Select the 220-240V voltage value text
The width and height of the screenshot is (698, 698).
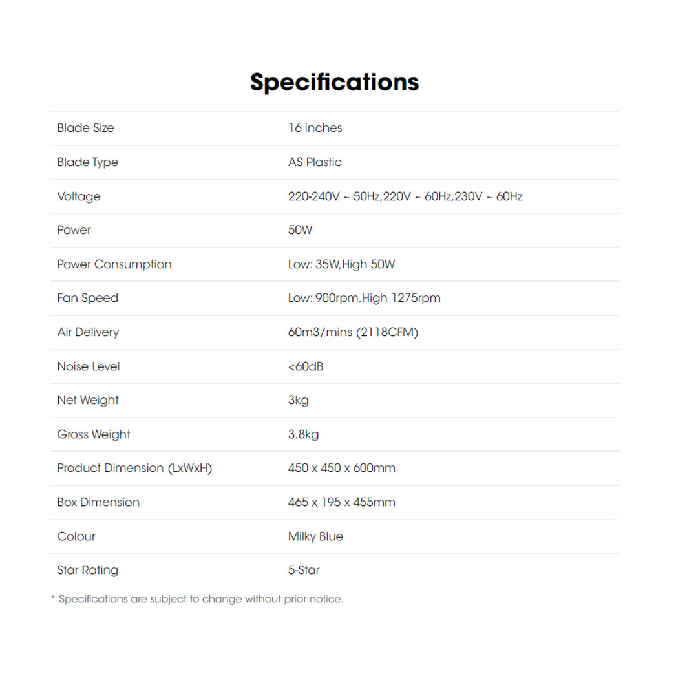pos(405,196)
